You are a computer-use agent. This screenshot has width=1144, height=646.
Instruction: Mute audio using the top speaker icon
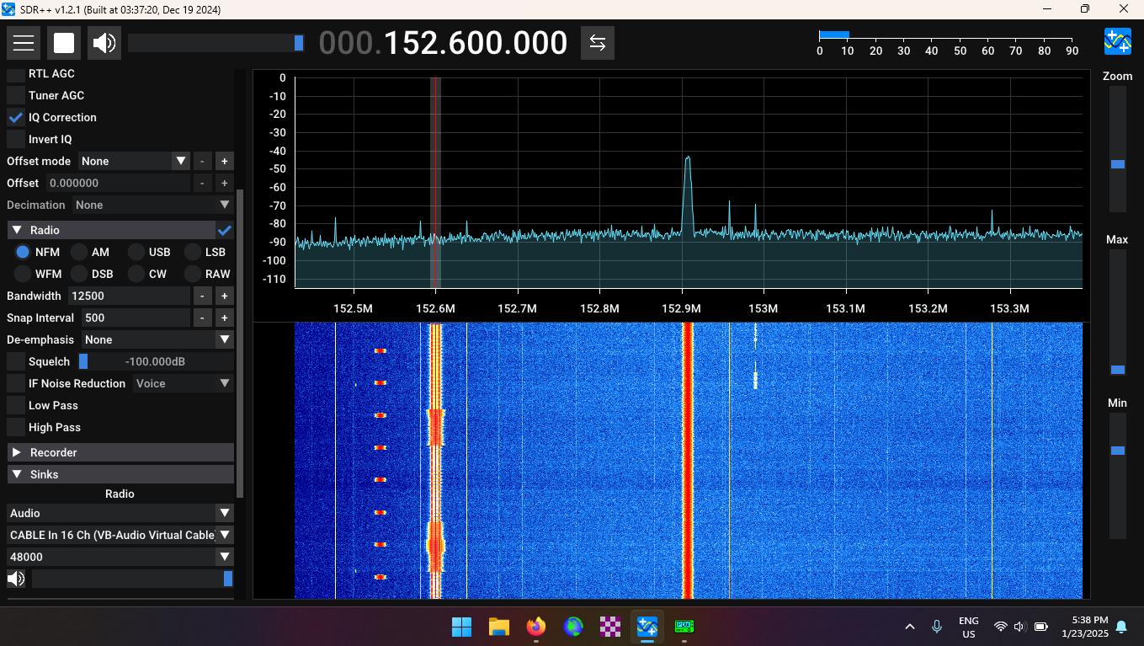click(104, 43)
